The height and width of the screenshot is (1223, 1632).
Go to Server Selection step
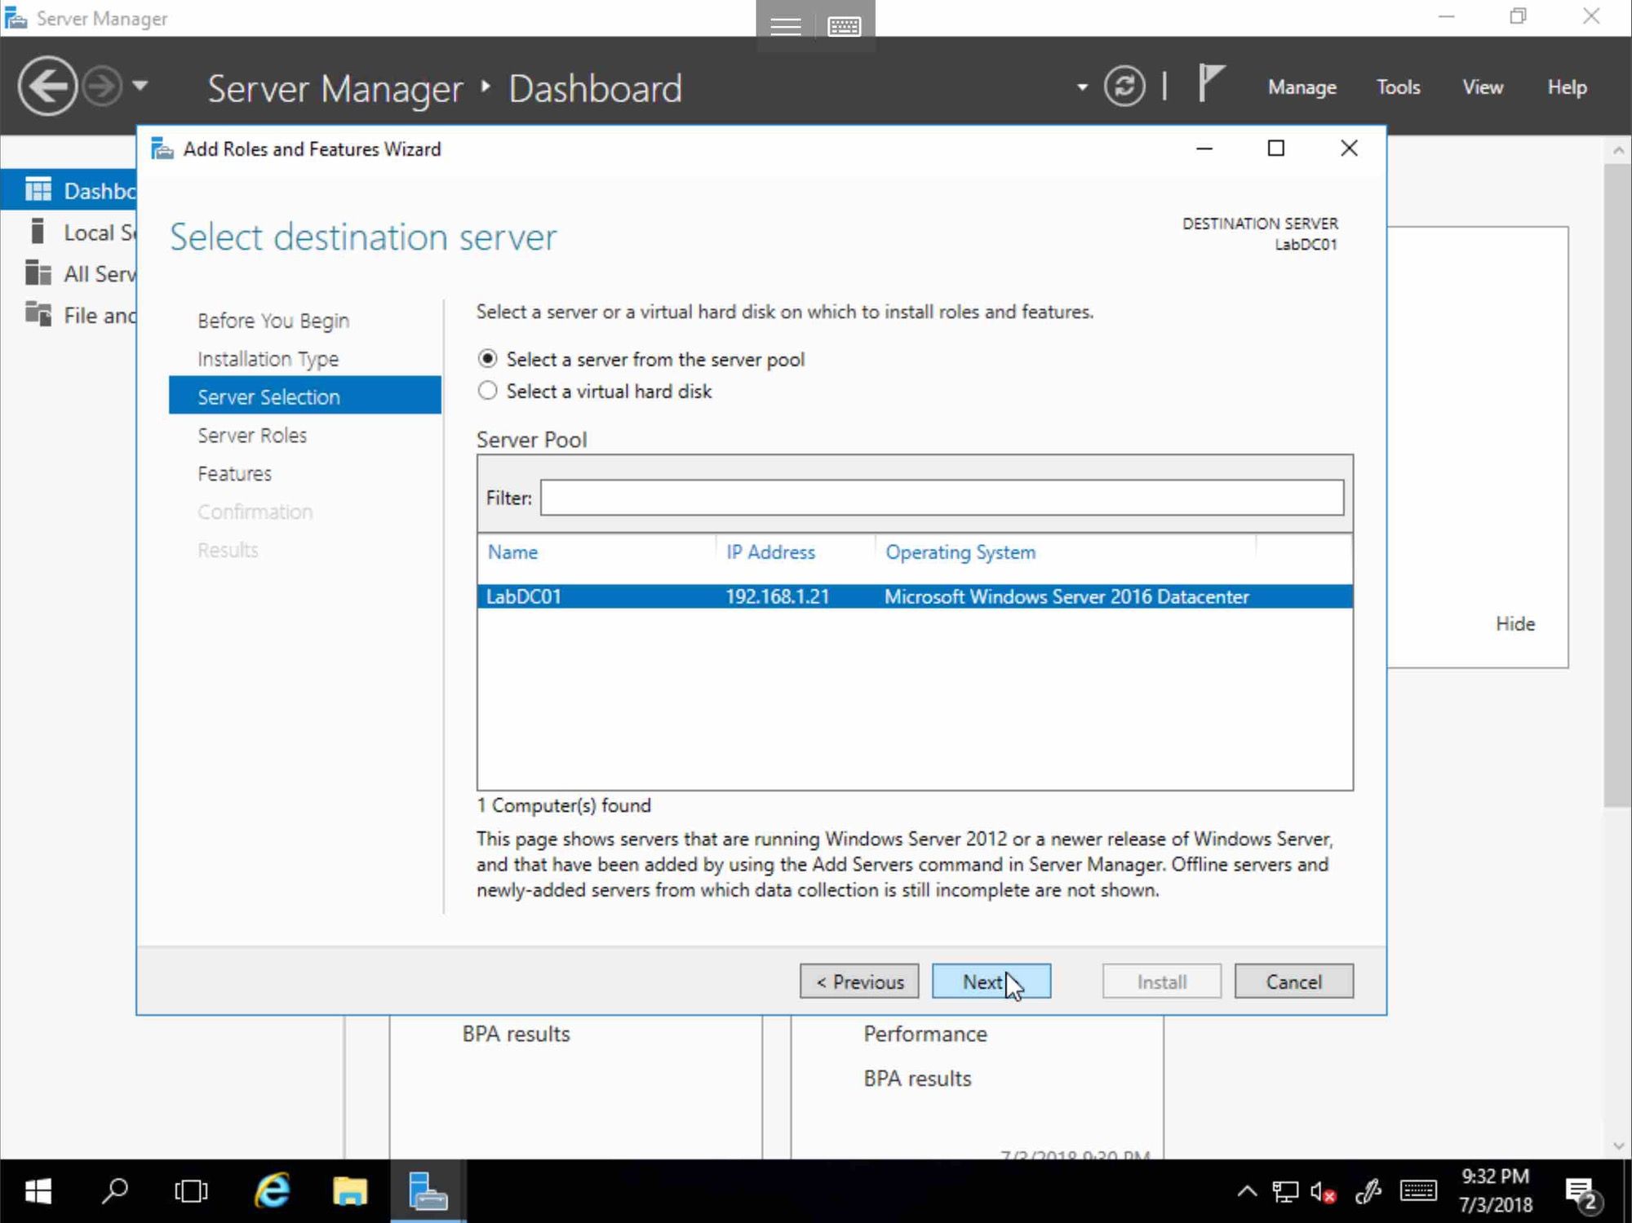pos(305,396)
